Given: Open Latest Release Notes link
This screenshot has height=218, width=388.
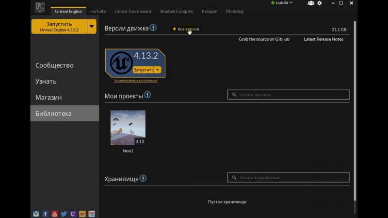Looking at the screenshot, I should [323, 39].
